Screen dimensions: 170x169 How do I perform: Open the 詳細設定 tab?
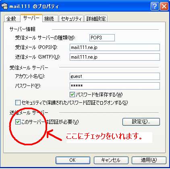[96, 18]
